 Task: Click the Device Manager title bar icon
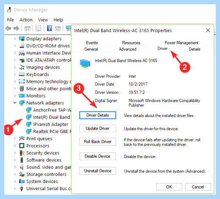9,10
